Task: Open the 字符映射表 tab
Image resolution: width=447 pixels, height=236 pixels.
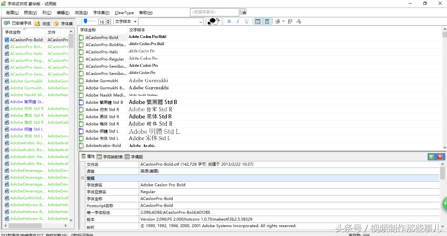Action: tap(110, 157)
